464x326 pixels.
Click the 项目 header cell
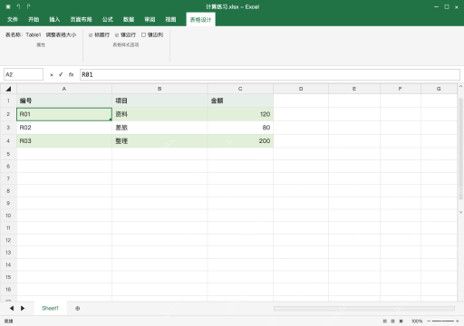point(159,101)
